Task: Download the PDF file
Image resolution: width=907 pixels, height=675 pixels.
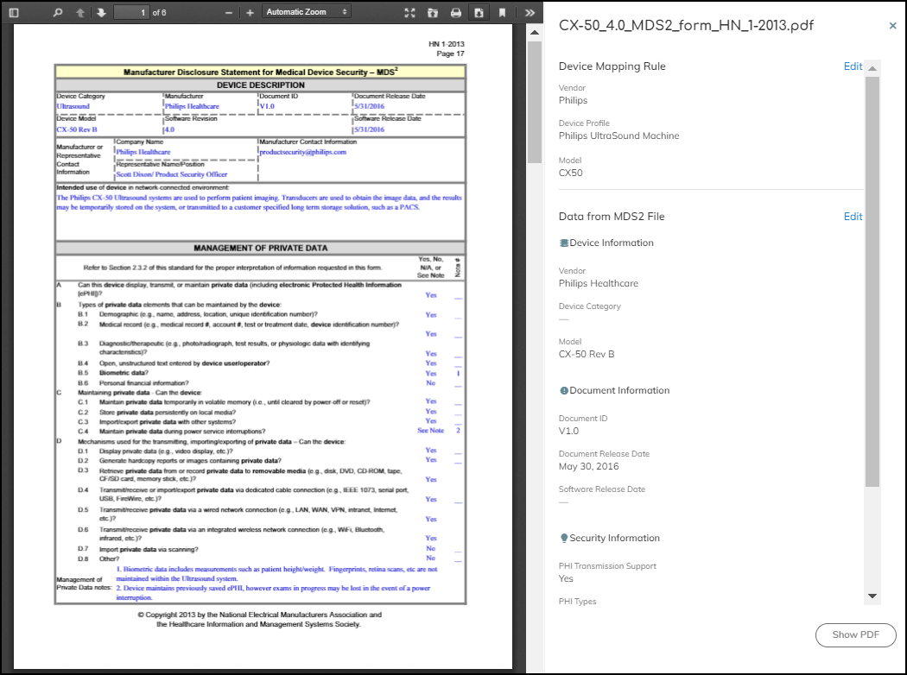Action: [479, 12]
